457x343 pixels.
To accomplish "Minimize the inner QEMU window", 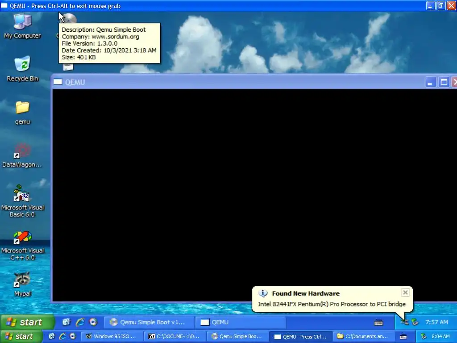I will [430, 82].
